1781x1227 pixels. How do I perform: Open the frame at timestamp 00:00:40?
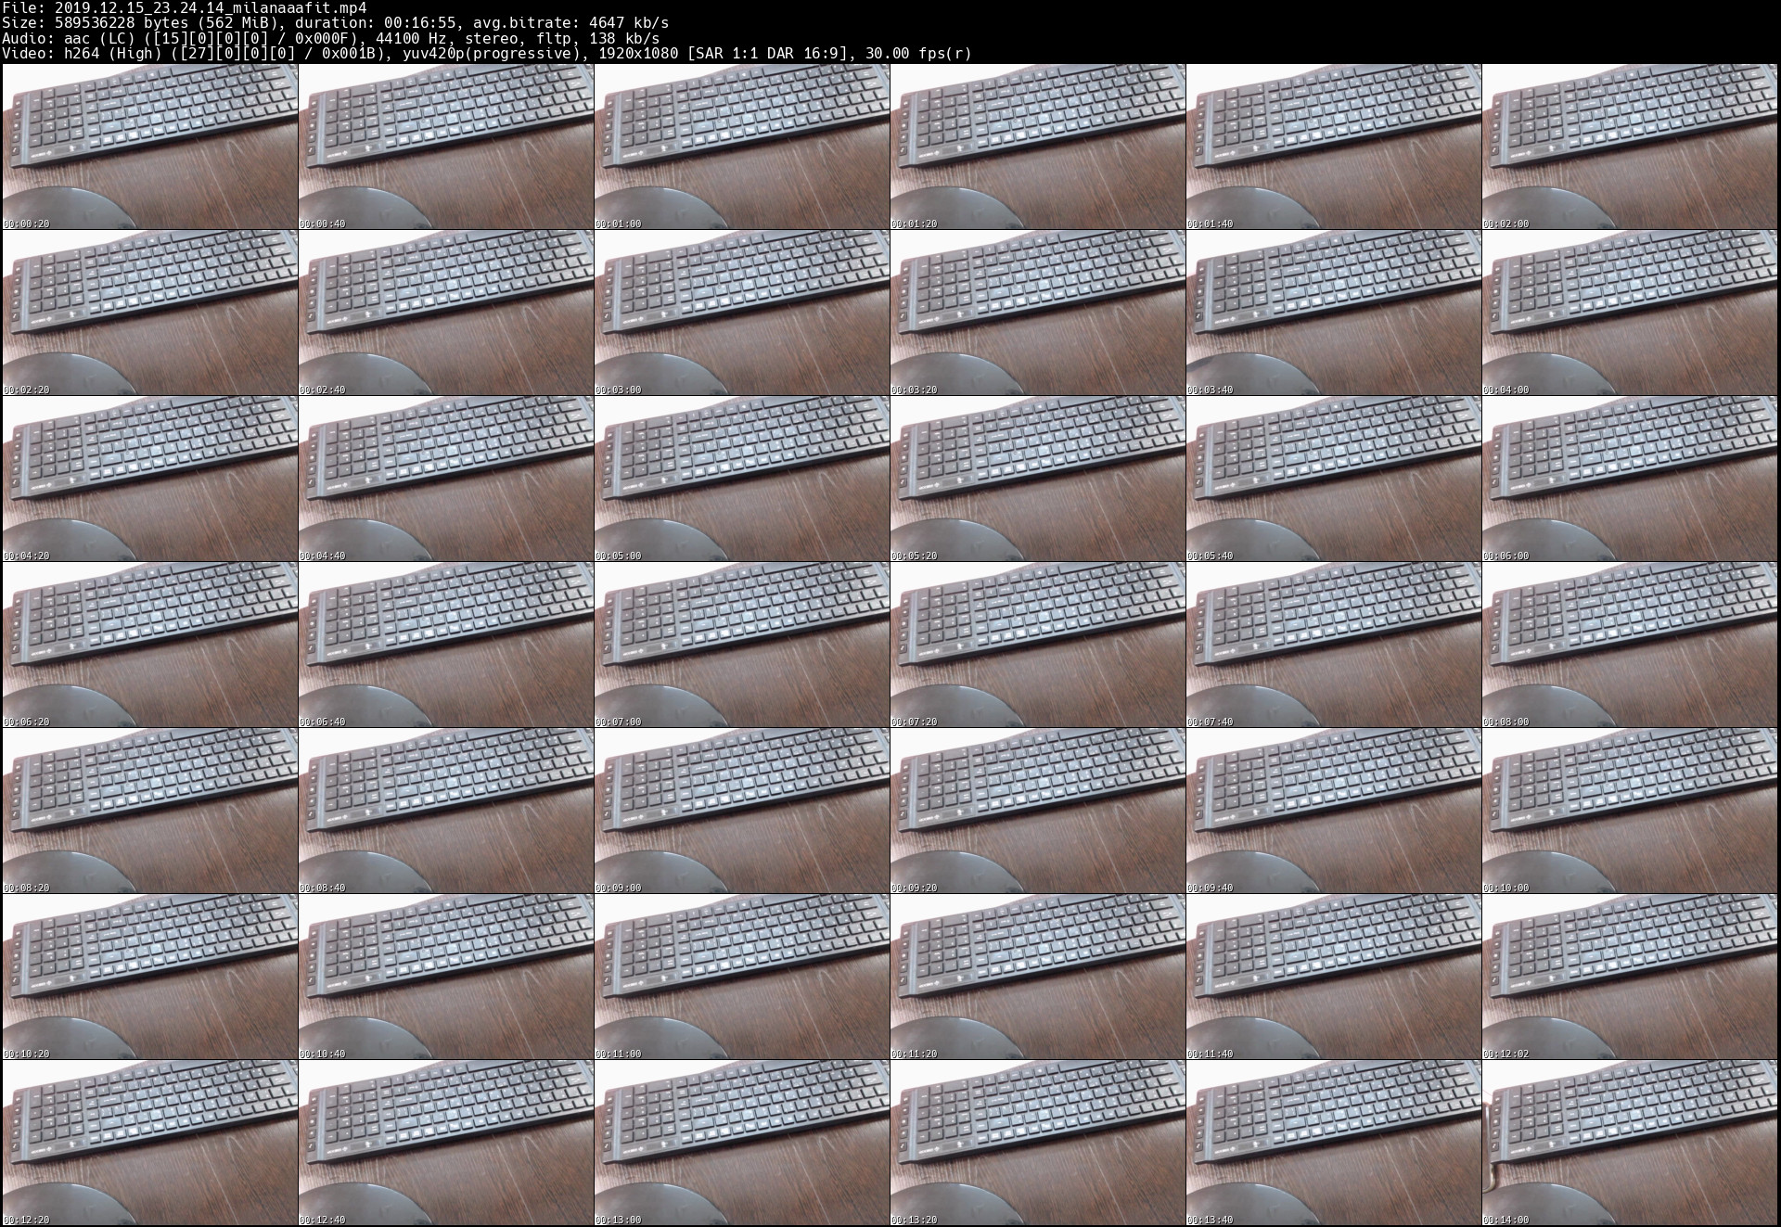[446, 147]
